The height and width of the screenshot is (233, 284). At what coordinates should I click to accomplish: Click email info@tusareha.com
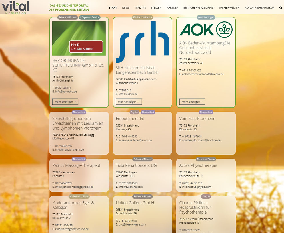pyautogui.click(x=131, y=187)
